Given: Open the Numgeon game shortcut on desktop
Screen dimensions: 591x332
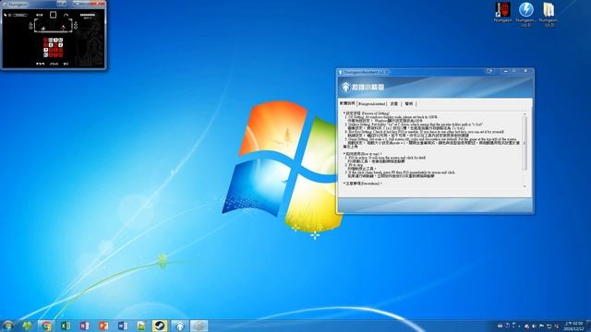Looking at the screenshot, I should (502, 12).
